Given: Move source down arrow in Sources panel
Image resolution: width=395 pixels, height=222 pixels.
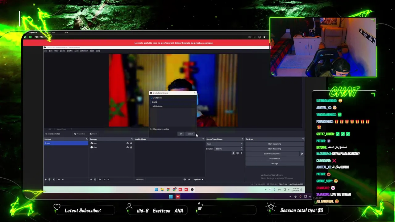Looking at the screenshot, I should coord(108,179).
